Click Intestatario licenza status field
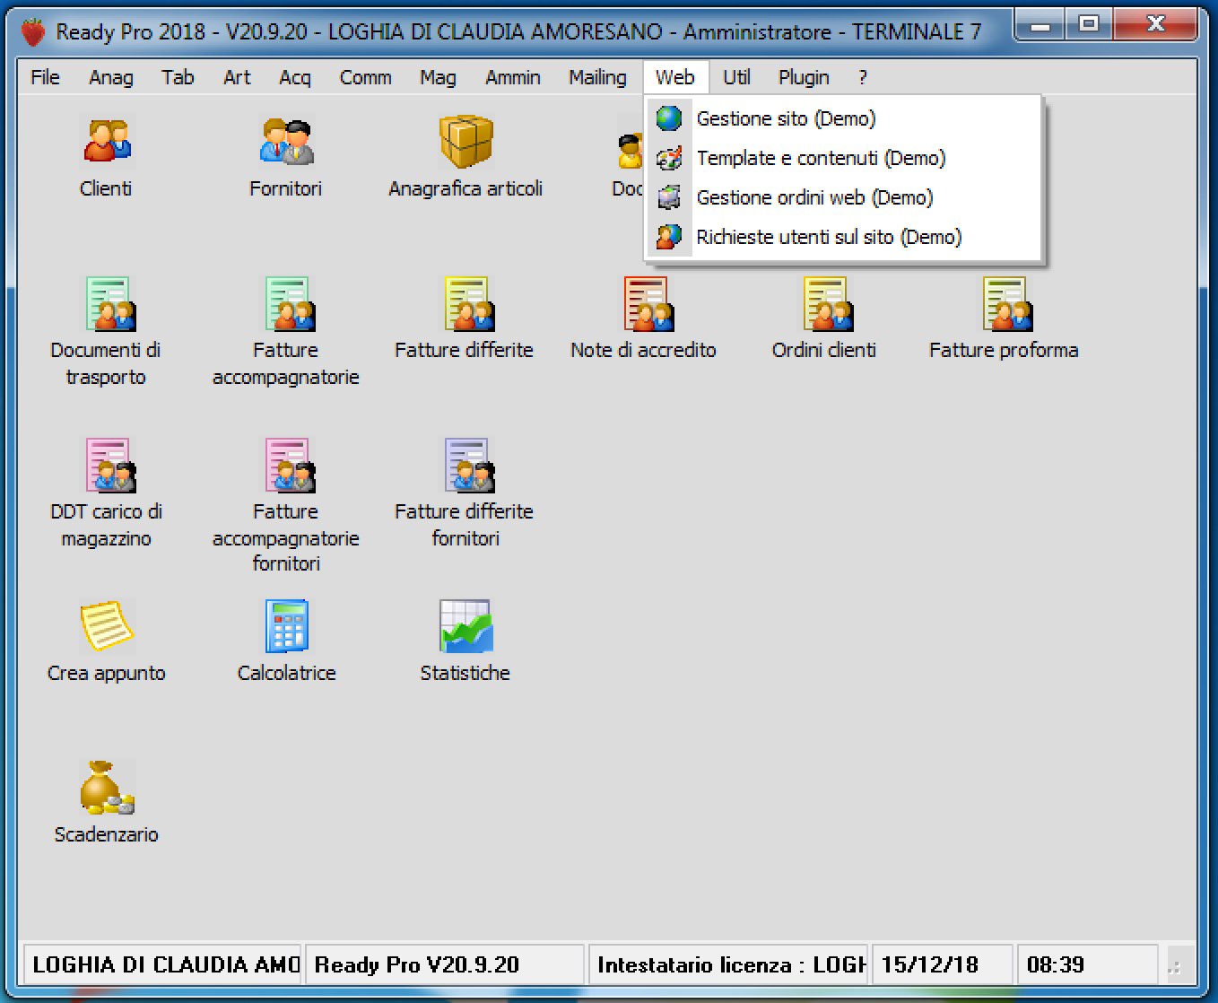Viewport: 1218px width, 1003px height. pyautogui.click(x=728, y=965)
